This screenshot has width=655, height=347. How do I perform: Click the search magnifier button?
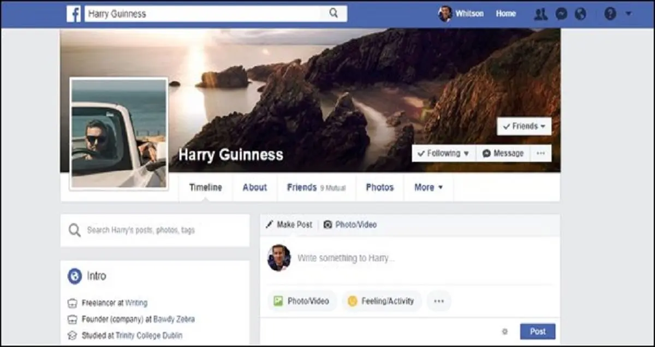pos(334,14)
